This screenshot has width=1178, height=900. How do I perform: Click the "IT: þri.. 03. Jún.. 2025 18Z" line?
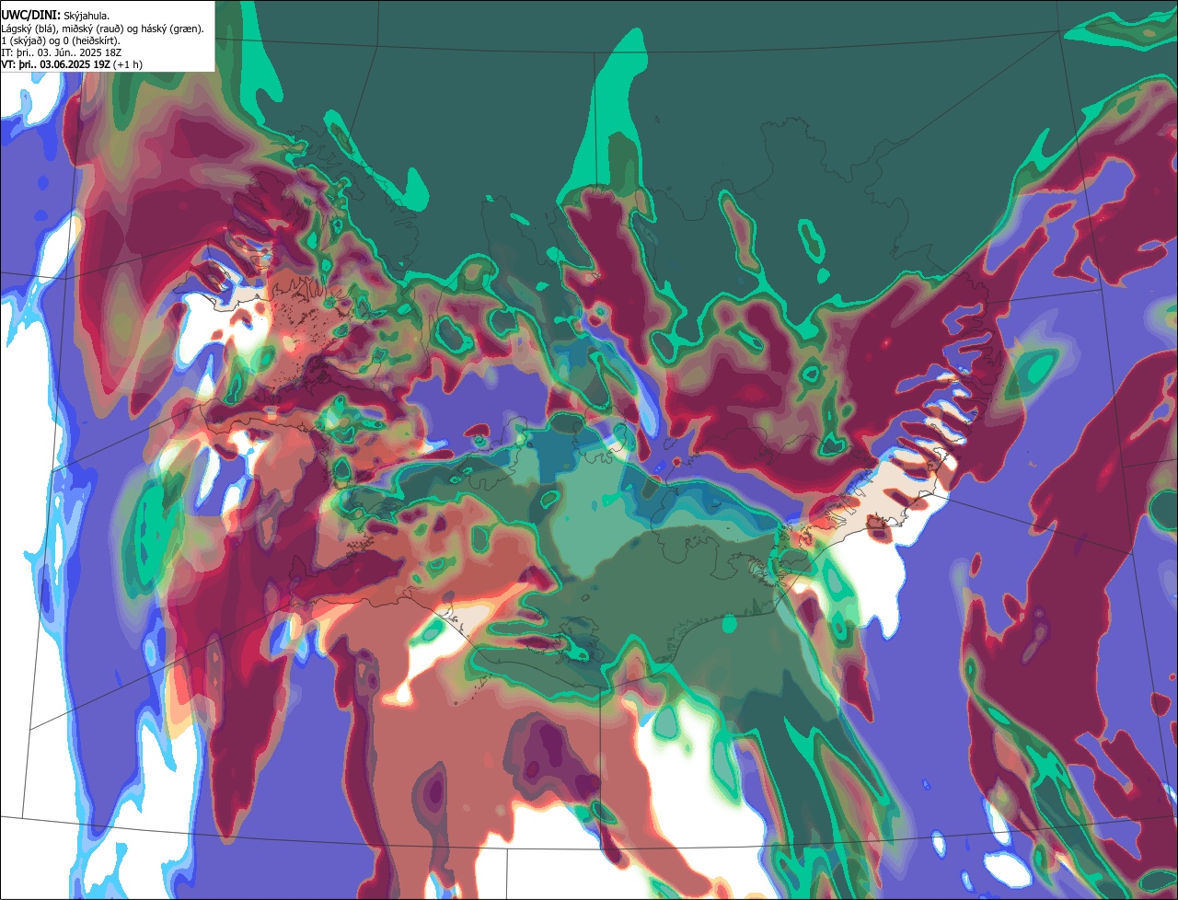[x=61, y=52]
